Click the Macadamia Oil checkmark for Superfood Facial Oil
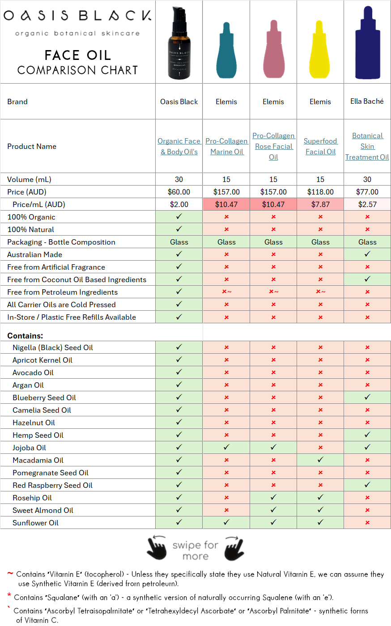This screenshot has width=391, height=626. coord(320,460)
